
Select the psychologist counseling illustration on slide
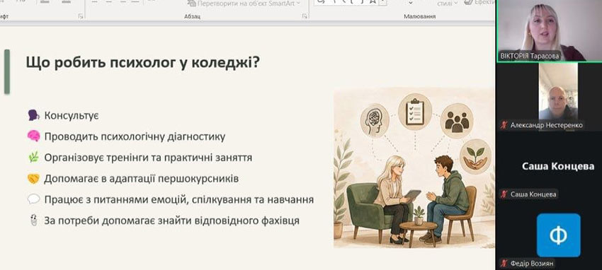(x=414, y=167)
